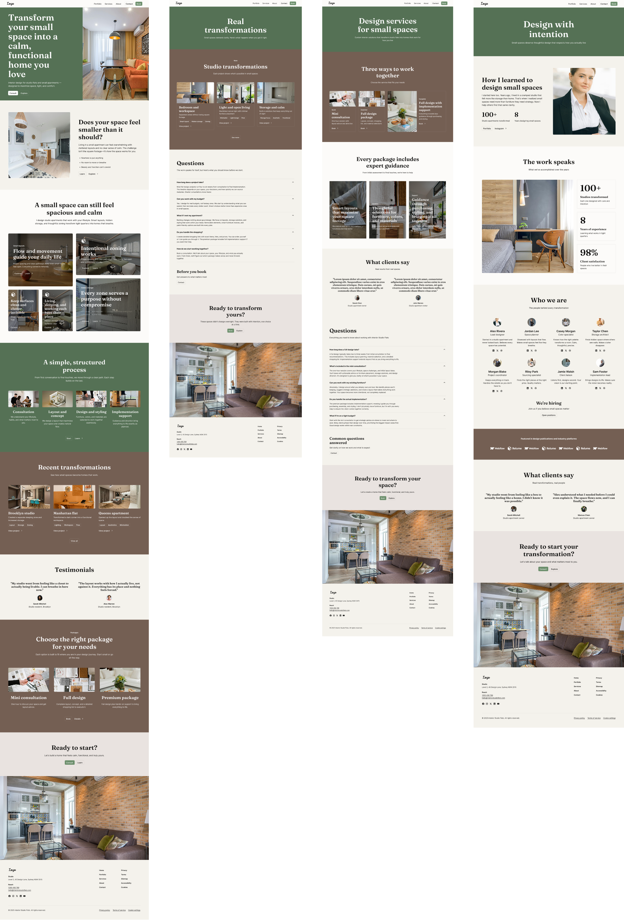Collapse the "How long does a project take?" question
The height and width of the screenshot is (922, 624).
(235, 183)
